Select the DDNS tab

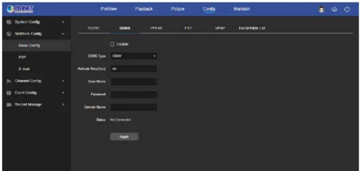125,28
